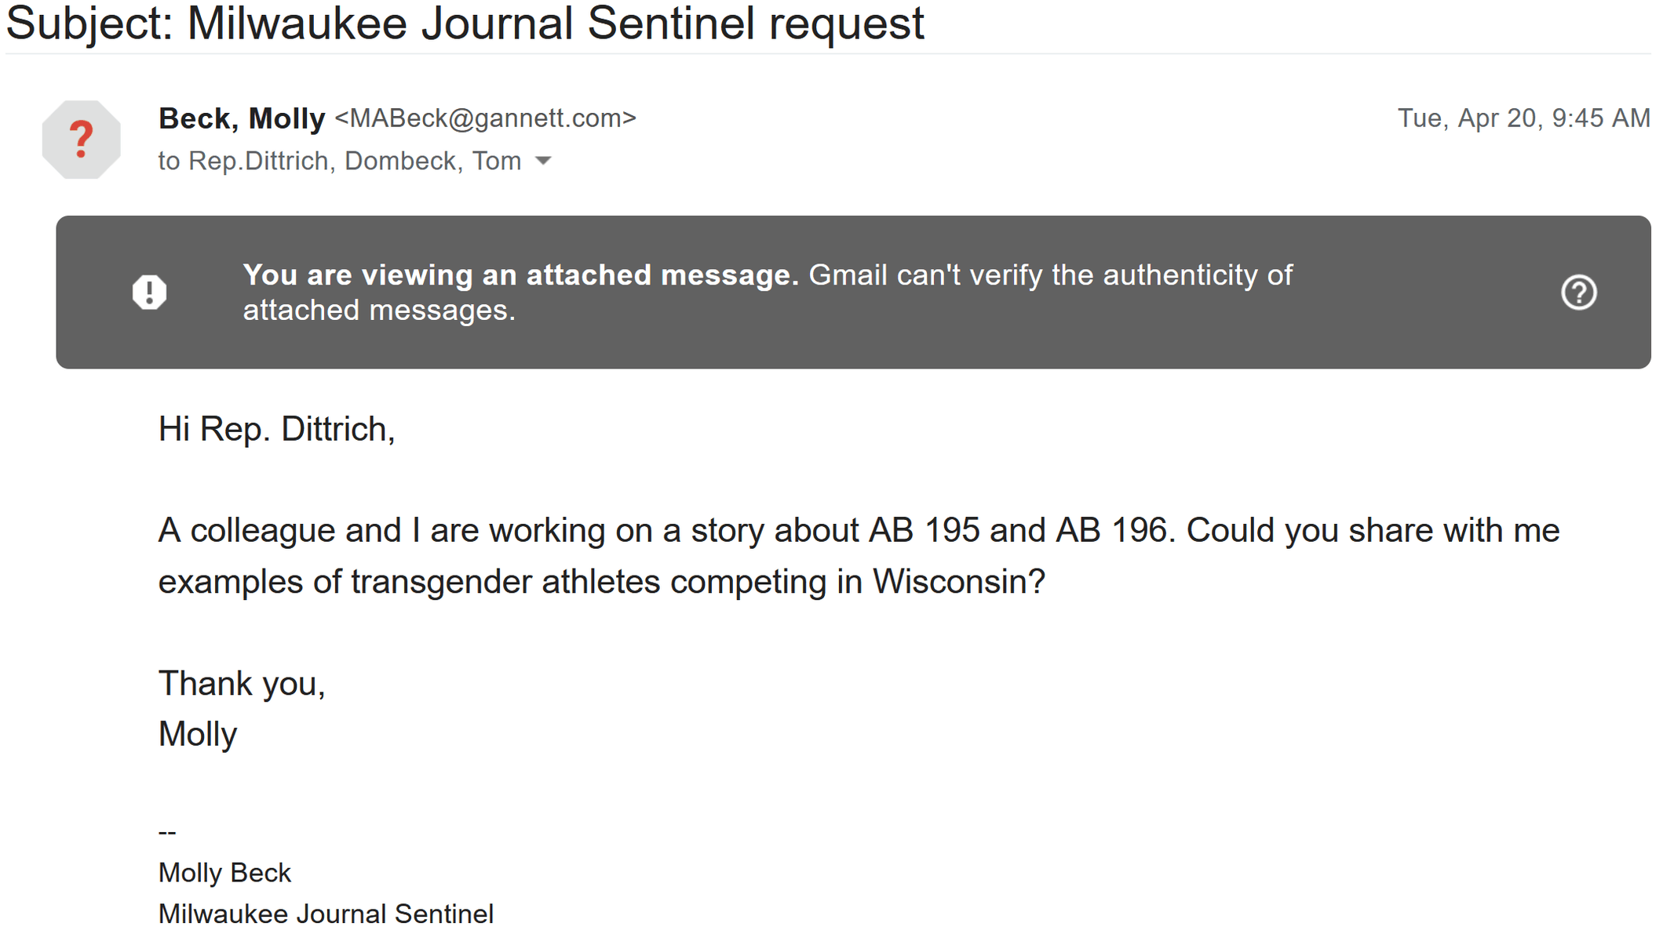Click the unknown sender question-mark avatar

(82, 140)
